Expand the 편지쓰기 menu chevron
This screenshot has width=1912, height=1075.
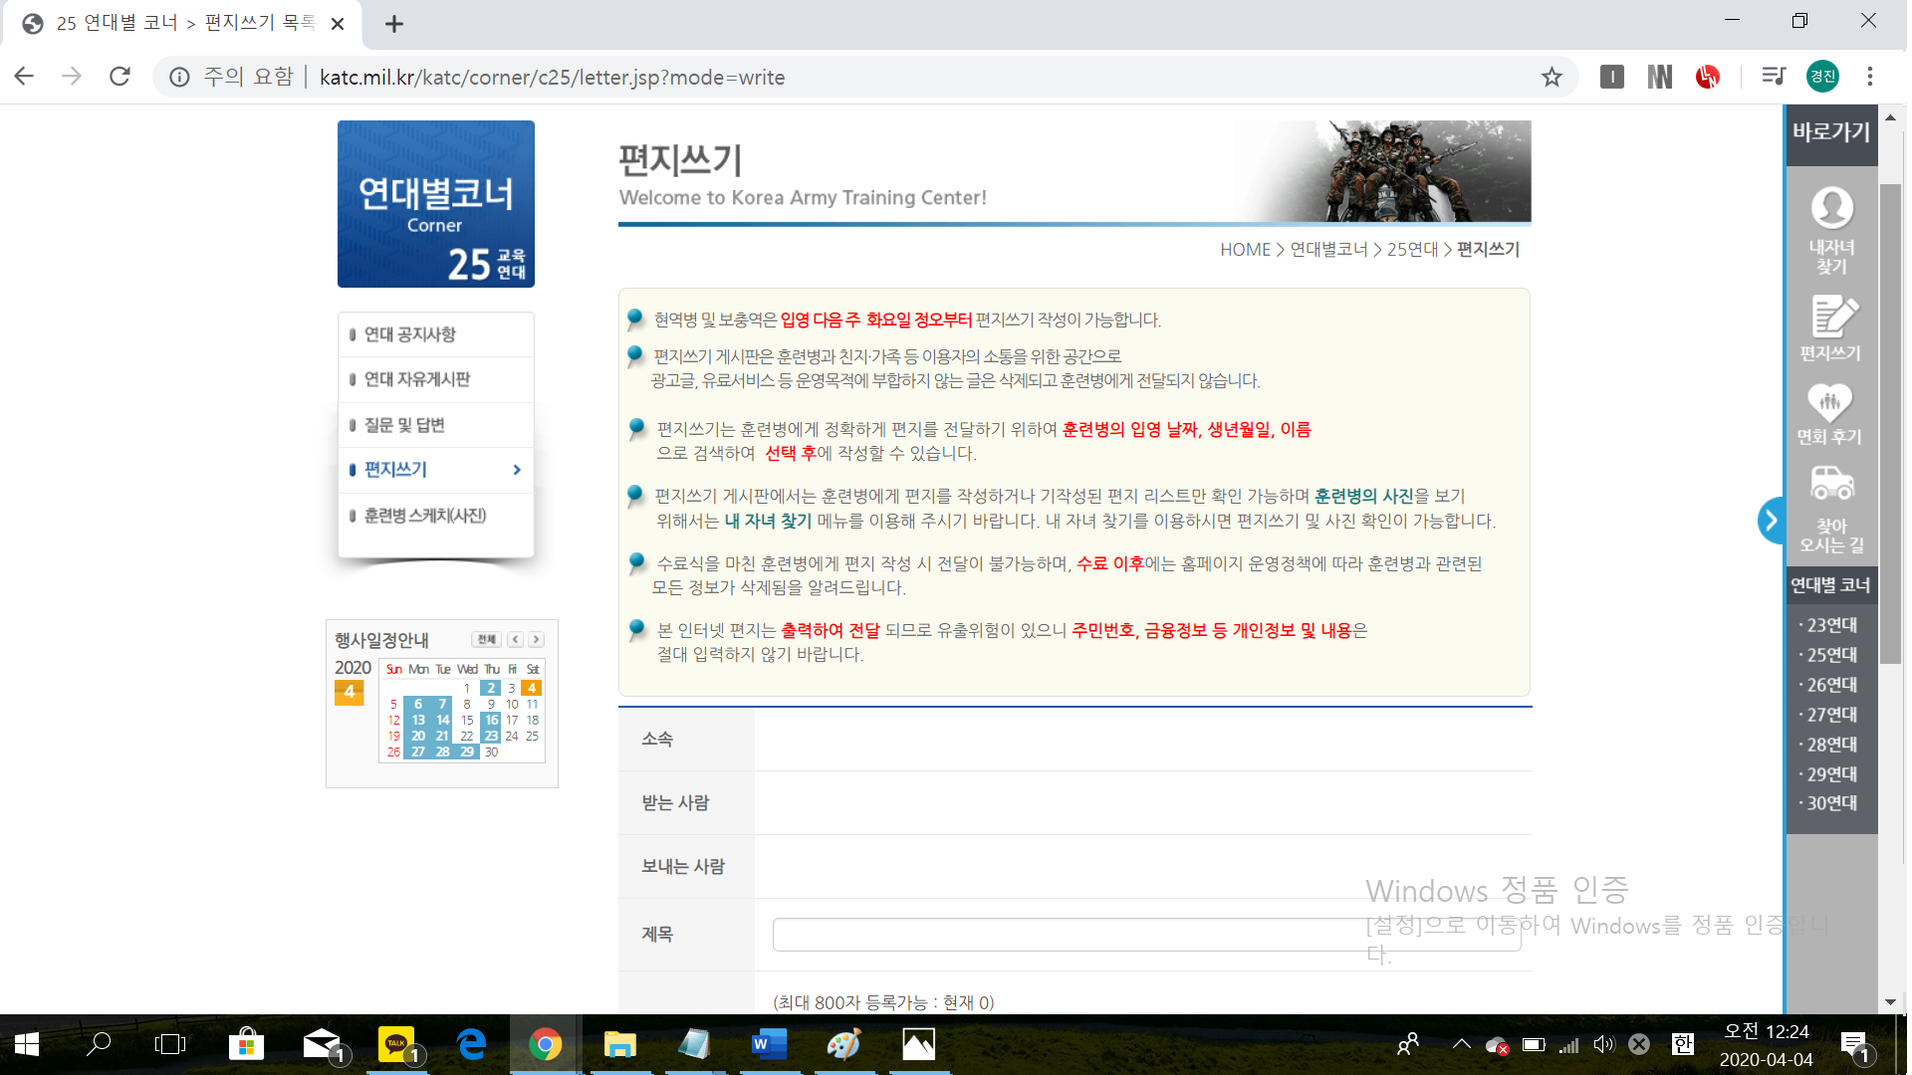tap(517, 470)
